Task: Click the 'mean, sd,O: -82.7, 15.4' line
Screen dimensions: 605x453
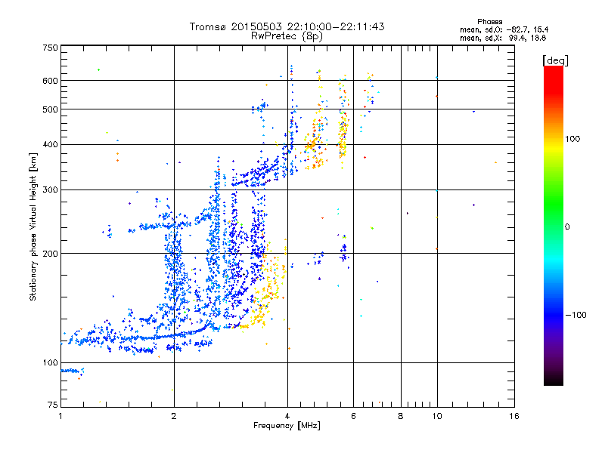Action: [x=504, y=29]
